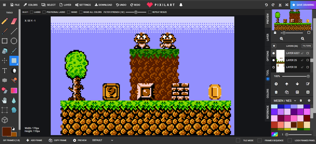Viewport: 316px width, 144px height.
Task: Select the Rectangle shape tool
Action: point(5,41)
